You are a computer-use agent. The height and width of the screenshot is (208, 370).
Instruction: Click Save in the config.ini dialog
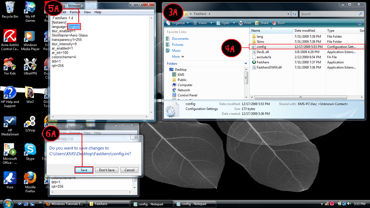(x=84, y=170)
